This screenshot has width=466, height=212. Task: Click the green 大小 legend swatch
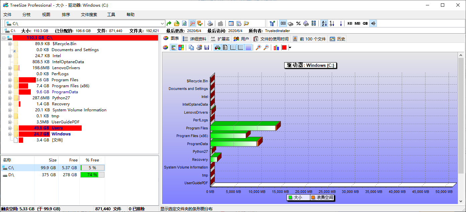(x=290, y=198)
